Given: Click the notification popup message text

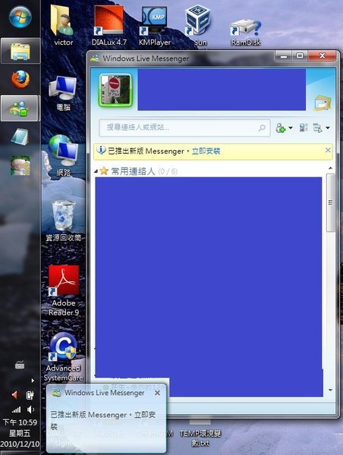Looking at the screenshot, I should point(103,420).
